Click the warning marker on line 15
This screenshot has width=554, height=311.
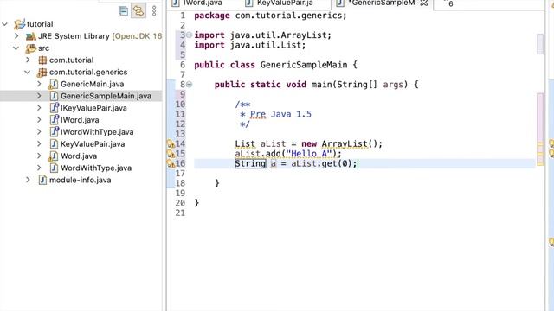pyautogui.click(x=171, y=154)
